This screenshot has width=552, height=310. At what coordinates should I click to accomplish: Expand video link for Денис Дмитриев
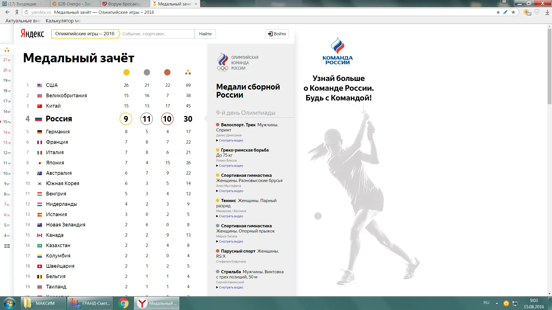(x=231, y=140)
